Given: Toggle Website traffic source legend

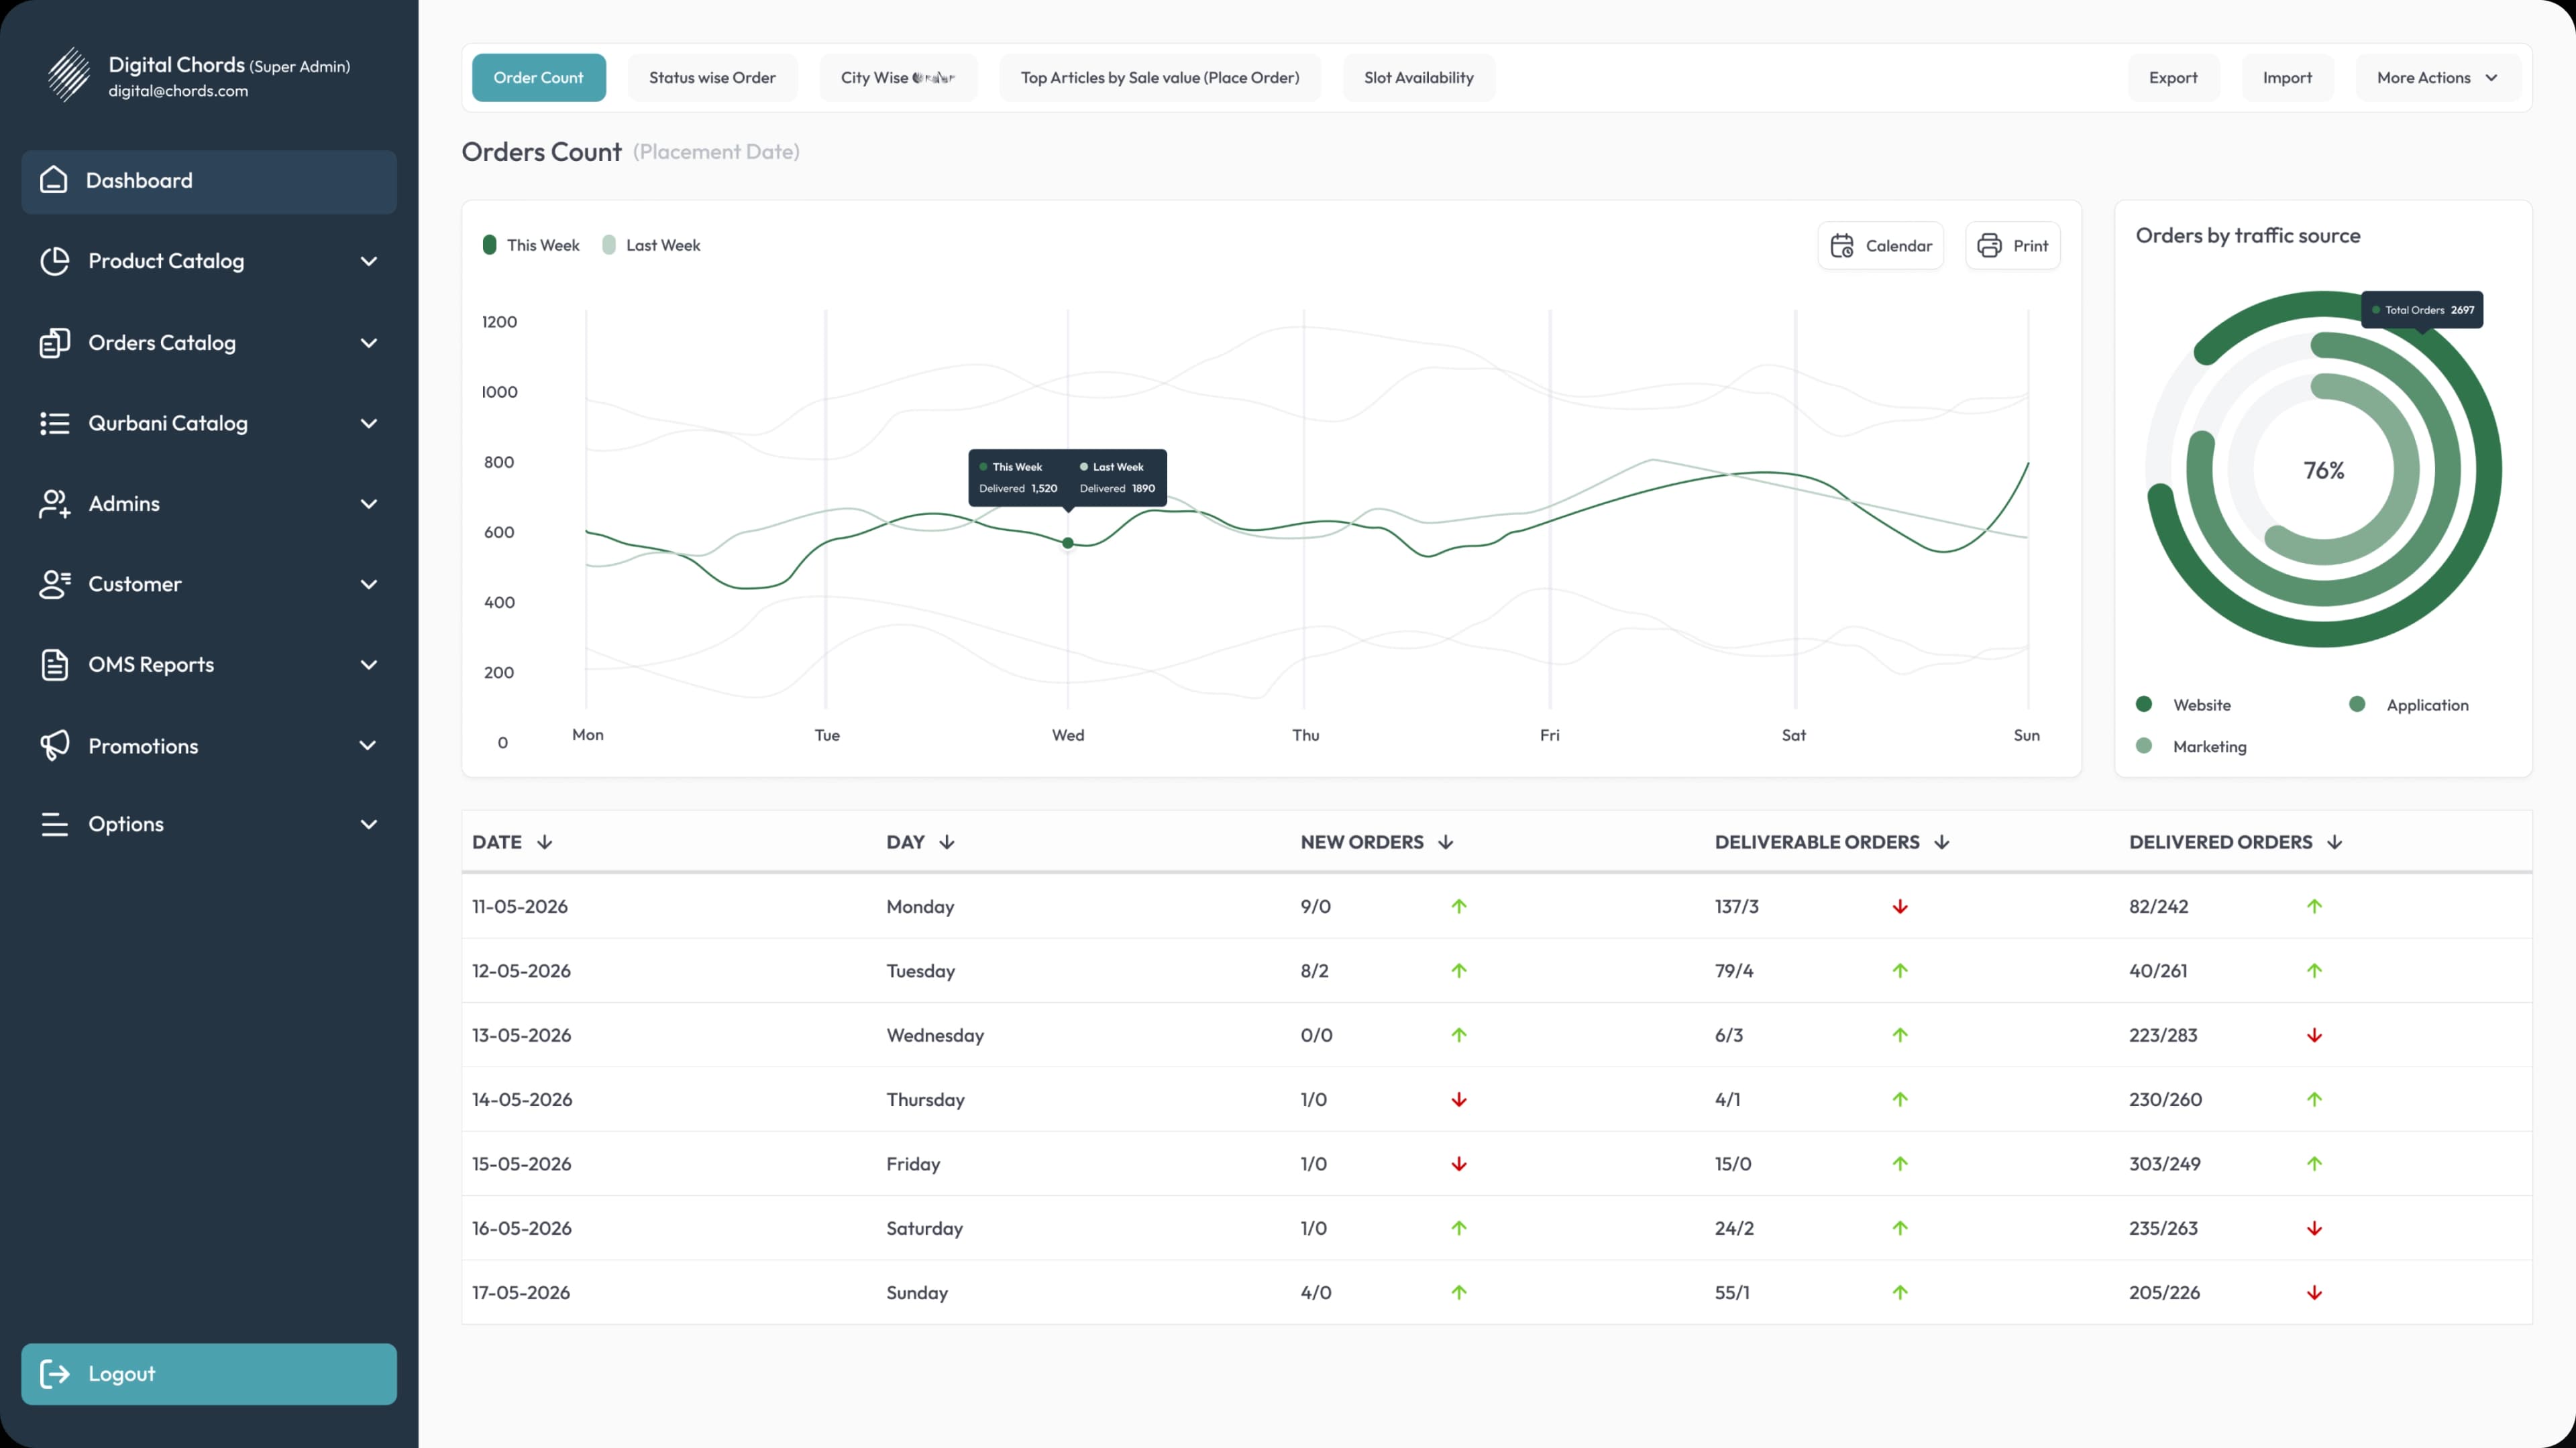Looking at the screenshot, I should (2183, 705).
